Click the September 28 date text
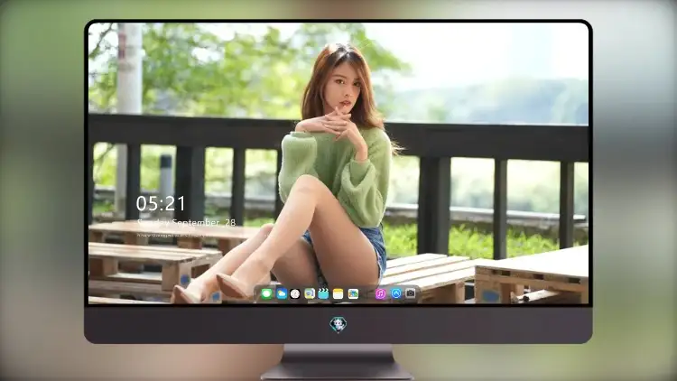677x381 pixels. pos(187,222)
